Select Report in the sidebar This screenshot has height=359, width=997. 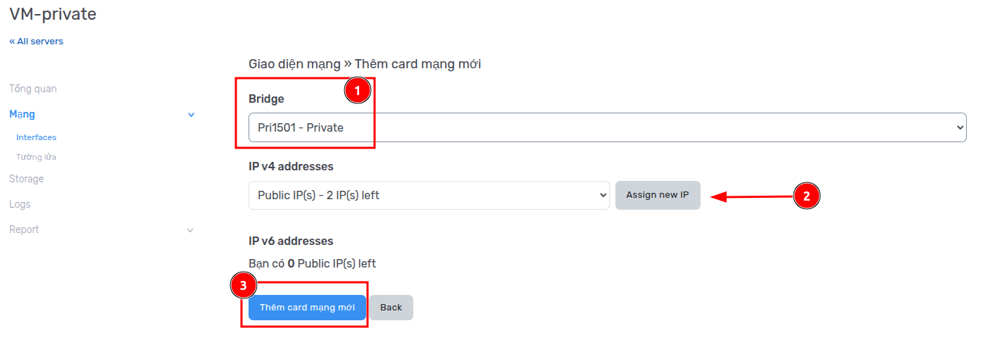[24, 229]
